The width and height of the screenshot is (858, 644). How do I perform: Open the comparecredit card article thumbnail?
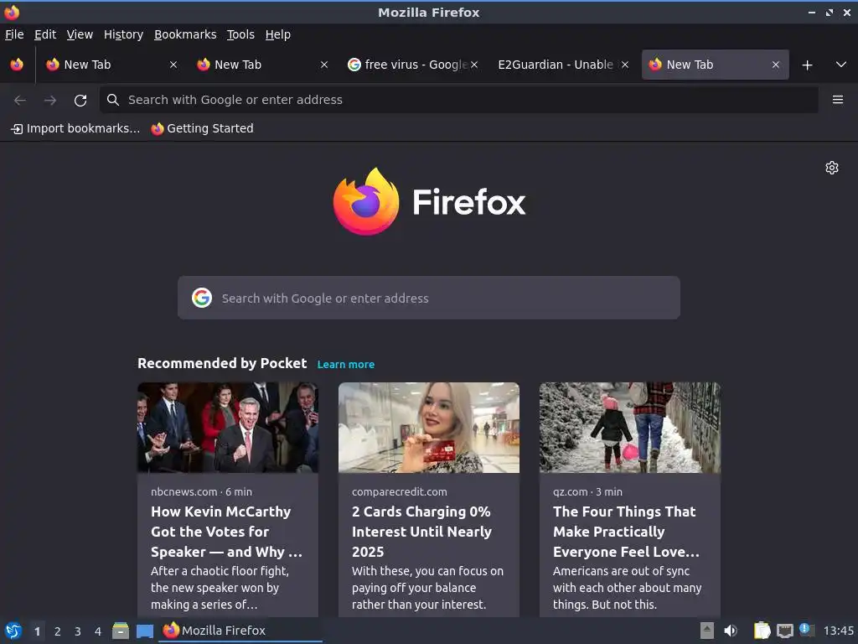click(428, 428)
